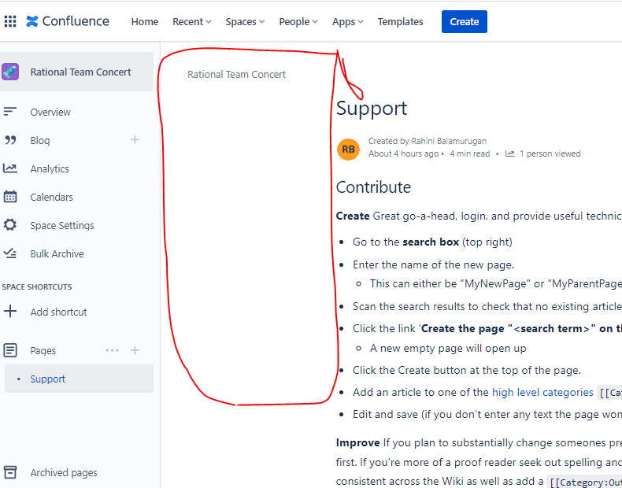This screenshot has height=488, width=622.
Task: Click the 'Created by Rahini Balamurugan' text
Action: click(x=428, y=141)
